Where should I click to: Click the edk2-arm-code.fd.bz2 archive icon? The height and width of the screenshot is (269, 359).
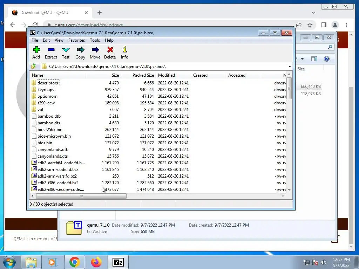[x=34, y=169]
